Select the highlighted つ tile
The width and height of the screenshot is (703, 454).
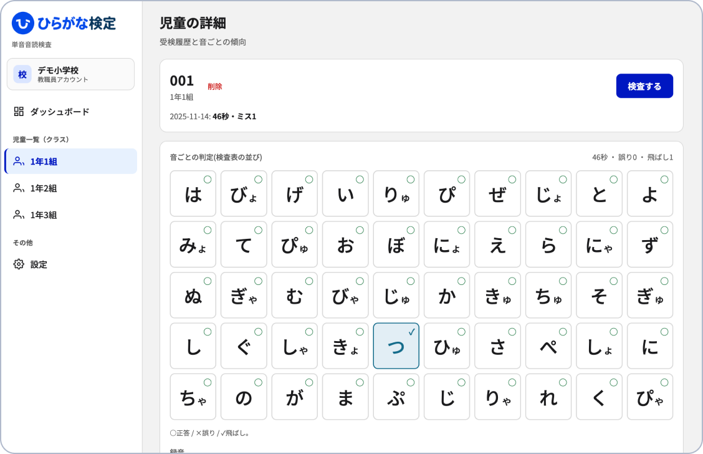pyautogui.click(x=396, y=346)
